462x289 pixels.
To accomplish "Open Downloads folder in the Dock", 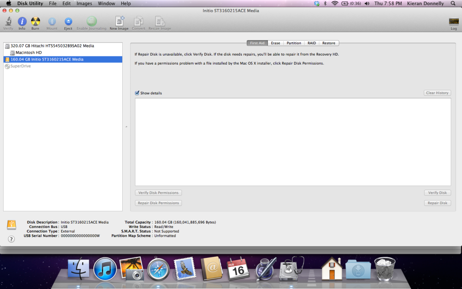I will 358,269.
